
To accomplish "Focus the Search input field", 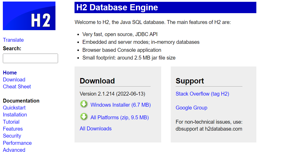I will pos(30,58).
